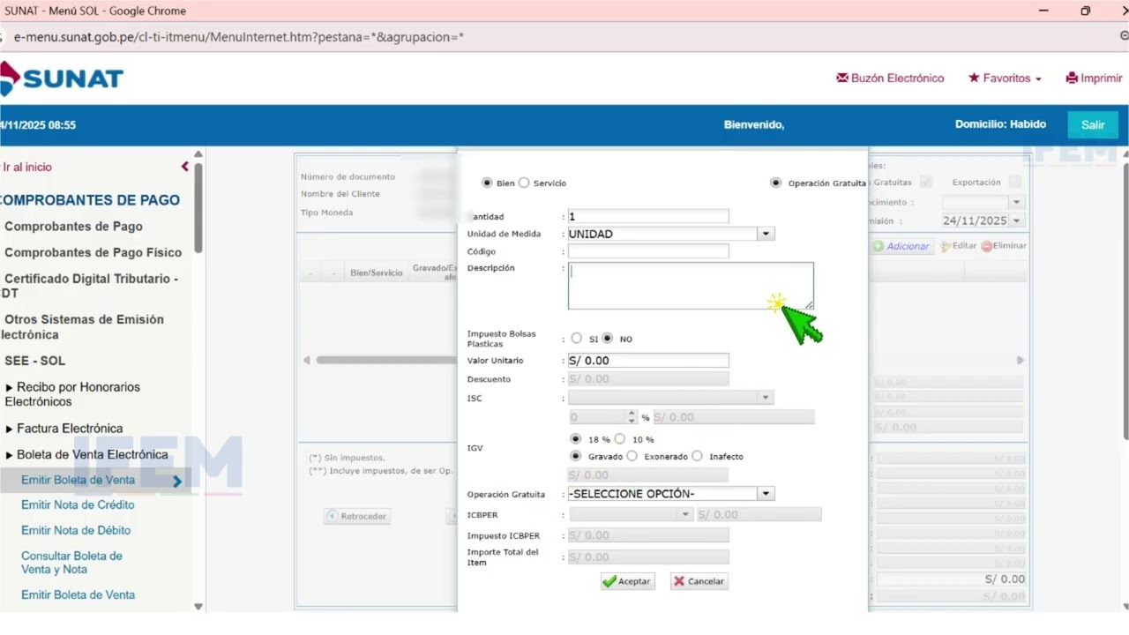Viewport: 1129px width, 635px height.
Task: Select NO for Impuesto Bolsas Plásticas
Action: click(x=607, y=338)
